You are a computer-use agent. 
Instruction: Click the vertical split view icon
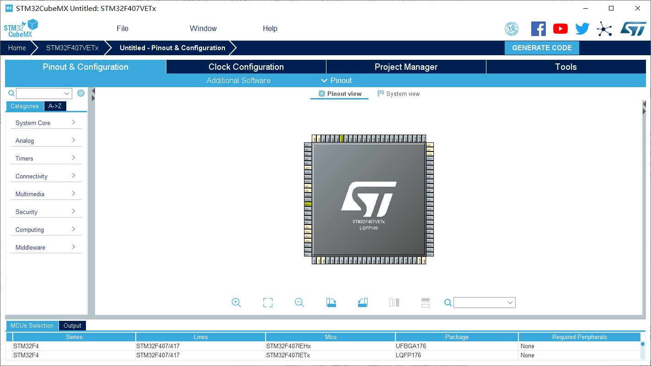tap(394, 303)
